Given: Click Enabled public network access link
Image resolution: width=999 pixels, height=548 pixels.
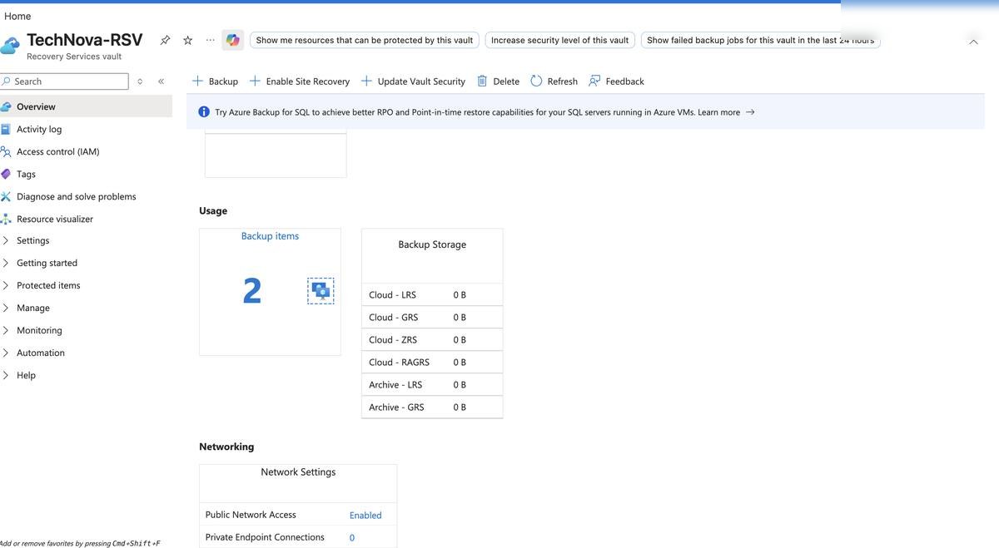Looking at the screenshot, I should 365,515.
